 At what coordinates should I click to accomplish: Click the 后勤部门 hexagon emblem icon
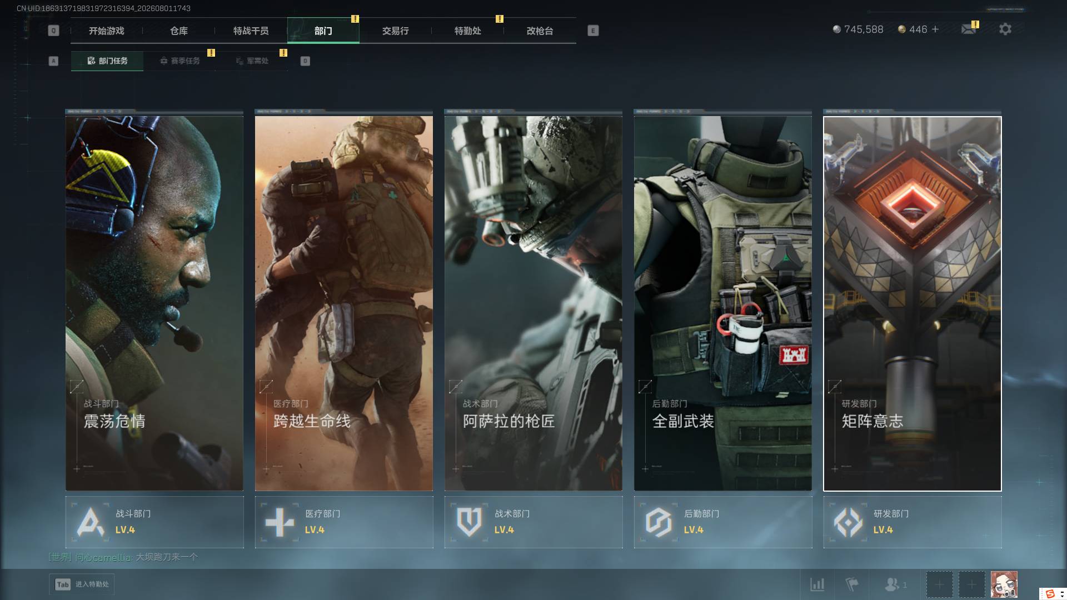[x=659, y=522]
